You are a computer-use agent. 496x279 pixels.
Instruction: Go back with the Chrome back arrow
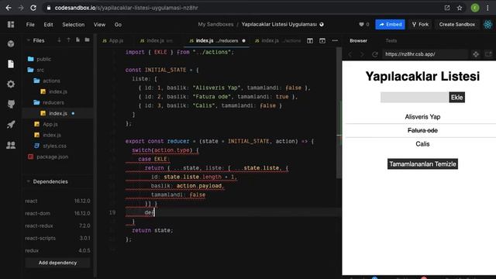(9, 8)
